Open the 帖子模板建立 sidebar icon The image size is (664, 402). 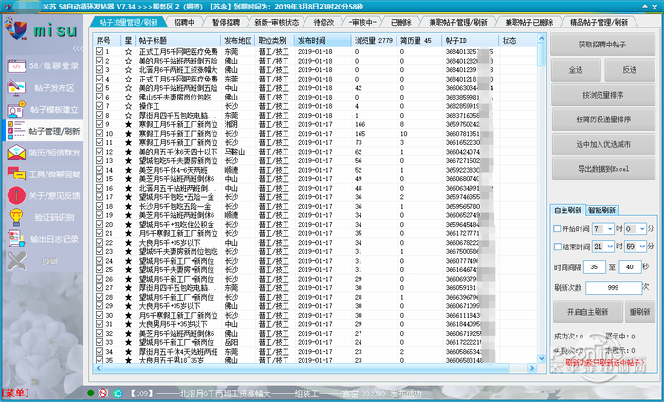16,109
